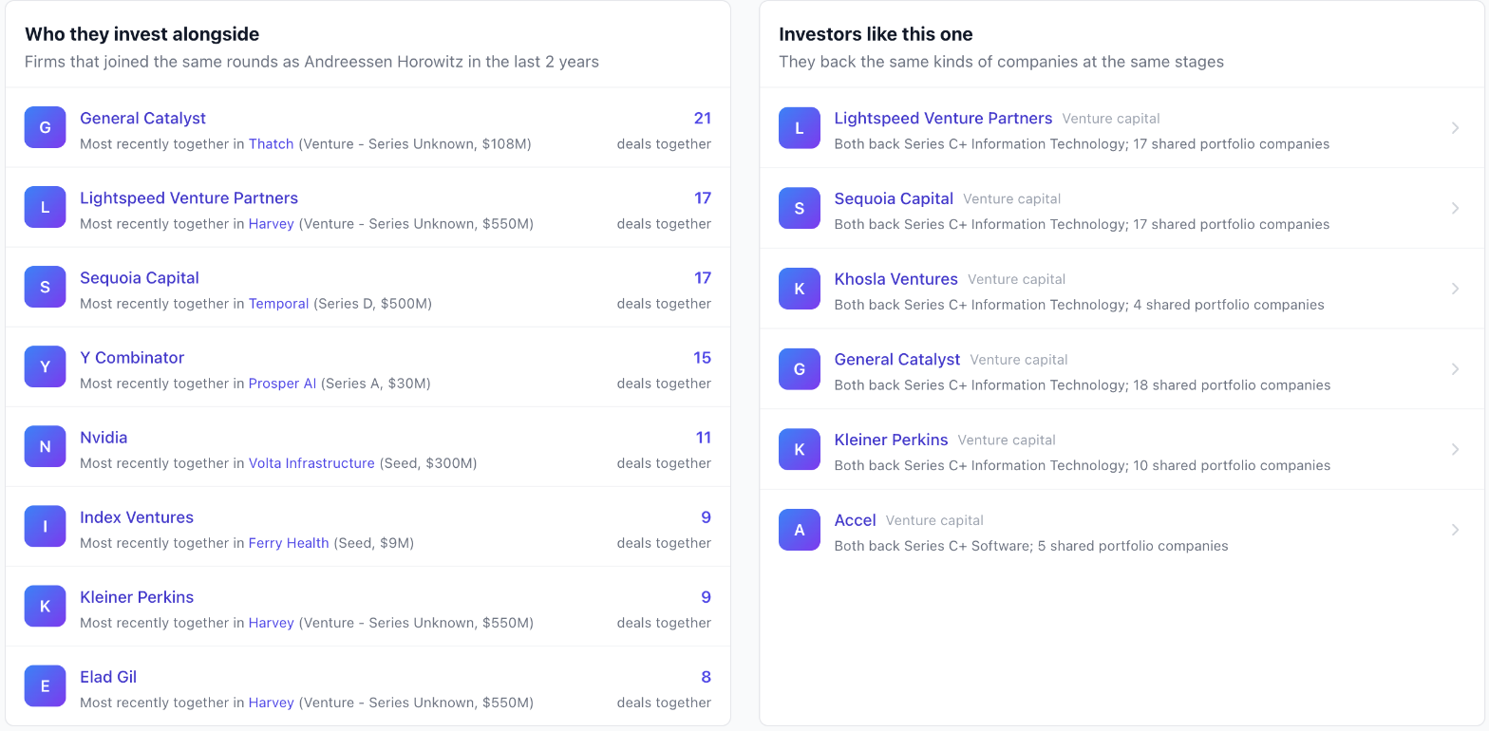Click the '15' deal count for Y Combinator
Image resolution: width=1489 pixels, height=731 pixels.
703,357
